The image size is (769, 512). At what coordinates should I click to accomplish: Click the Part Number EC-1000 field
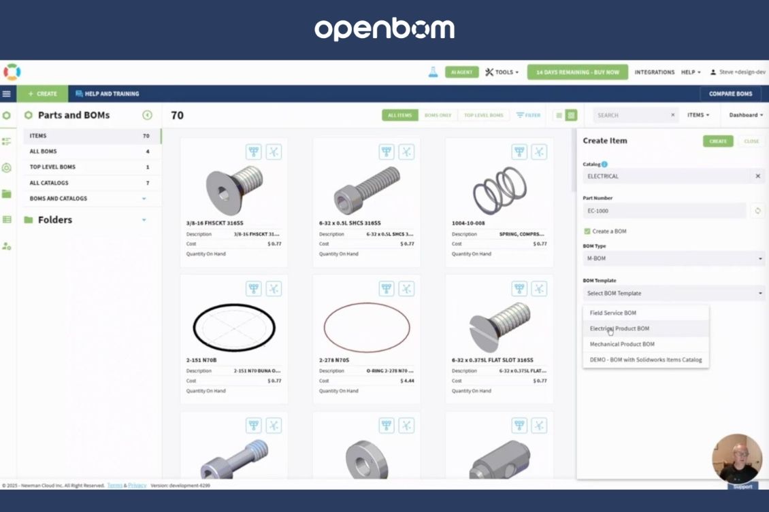pos(664,211)
